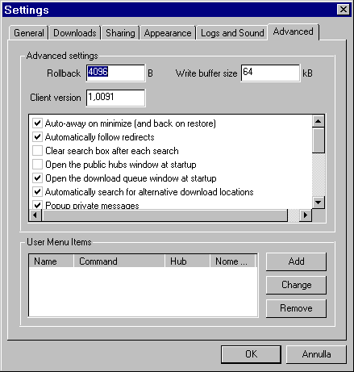Click the Client version field
354x372 pixels.
115,98
